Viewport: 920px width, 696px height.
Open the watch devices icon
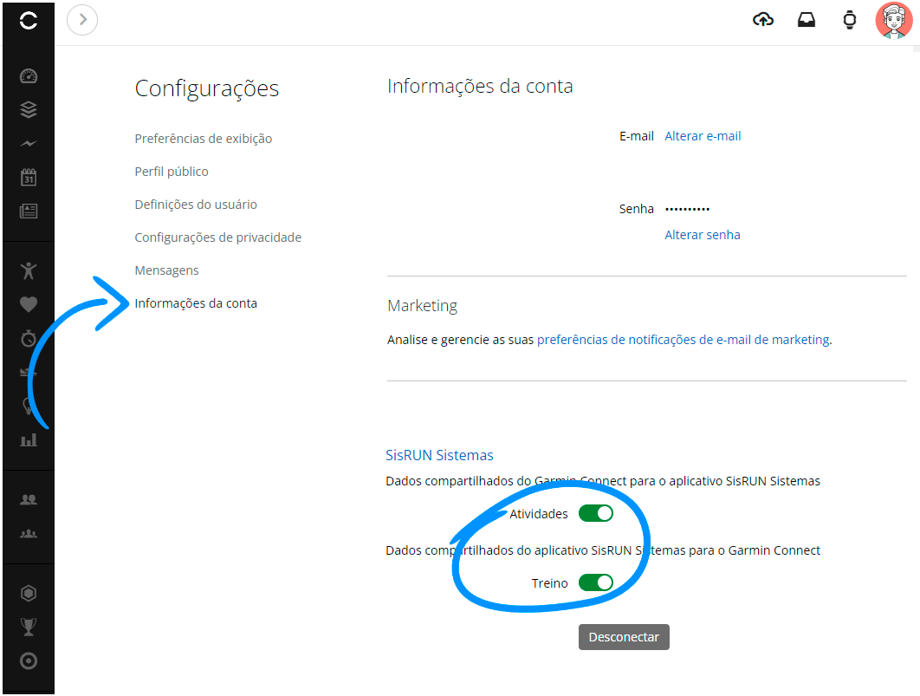point(849,20)
